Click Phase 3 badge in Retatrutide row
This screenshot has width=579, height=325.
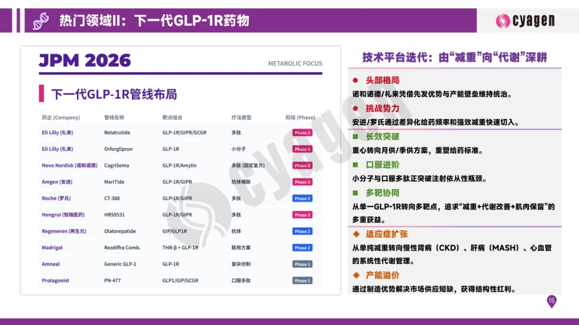pos(302,133)
